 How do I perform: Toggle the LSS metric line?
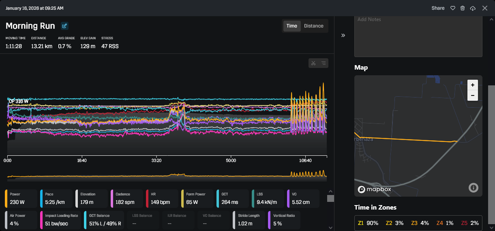tap(268, 199)
